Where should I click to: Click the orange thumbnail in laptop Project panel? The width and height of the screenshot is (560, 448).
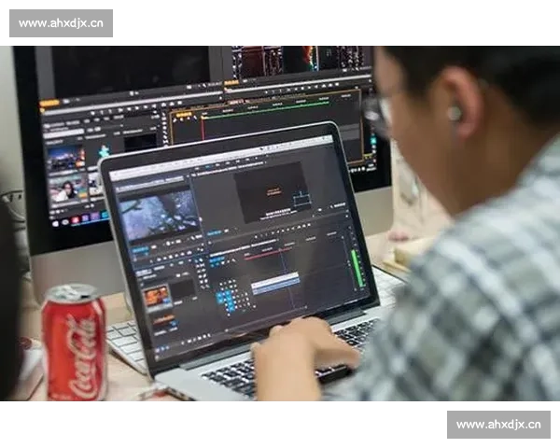coord(157,297)
